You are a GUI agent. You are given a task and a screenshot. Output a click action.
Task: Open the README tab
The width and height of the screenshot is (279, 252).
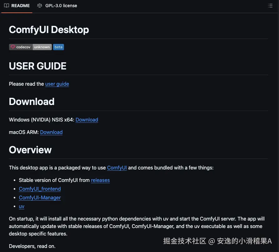[17, 6]
